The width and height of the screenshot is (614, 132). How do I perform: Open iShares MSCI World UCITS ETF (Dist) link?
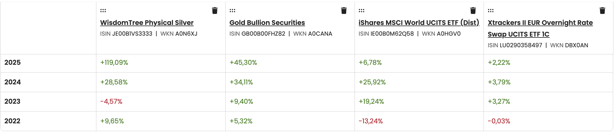tap(419, 23)
